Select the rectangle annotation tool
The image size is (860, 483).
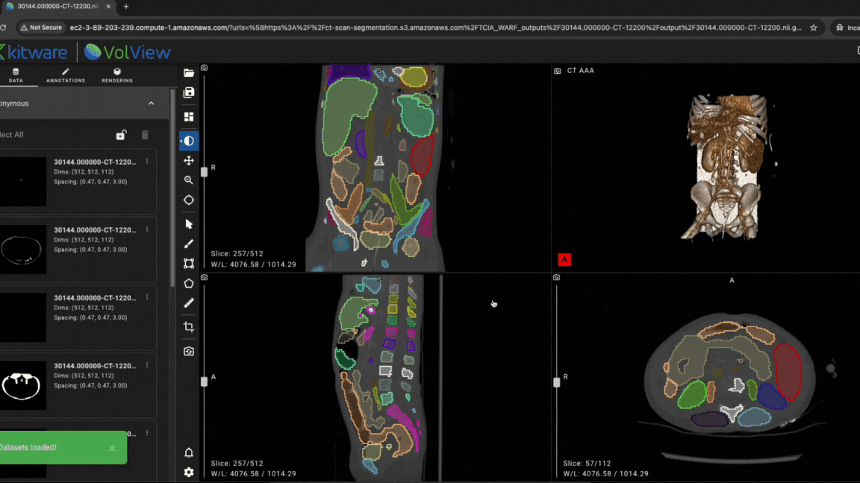click(x=189, y=263)
